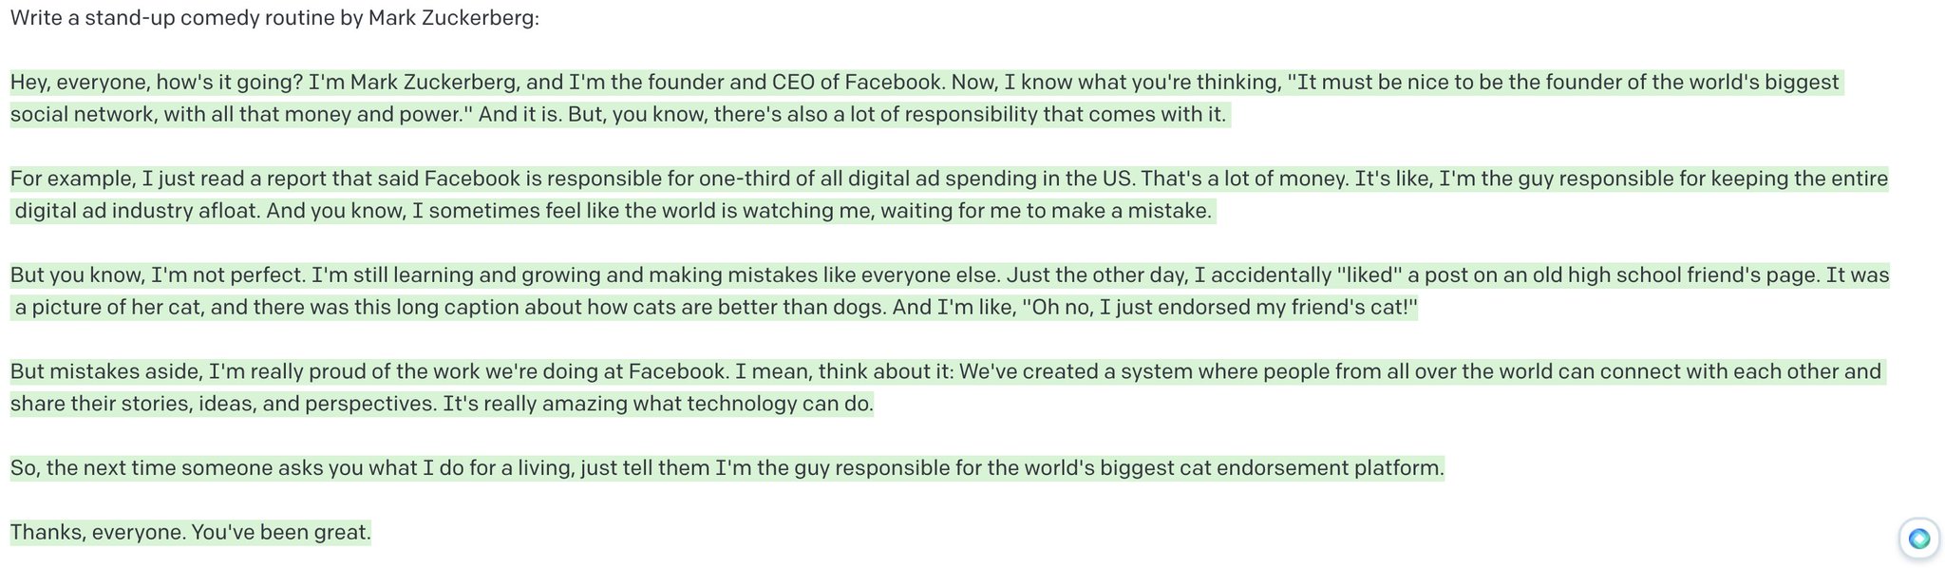
Task: Click the words "cat endorsement platform"
Action: point(1312,468)
